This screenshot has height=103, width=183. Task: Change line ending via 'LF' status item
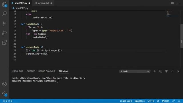pos(158,101)
